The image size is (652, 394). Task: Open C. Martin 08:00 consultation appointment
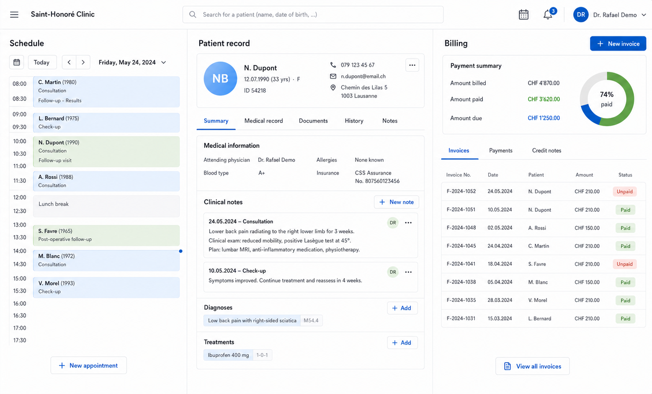point(106,92)
